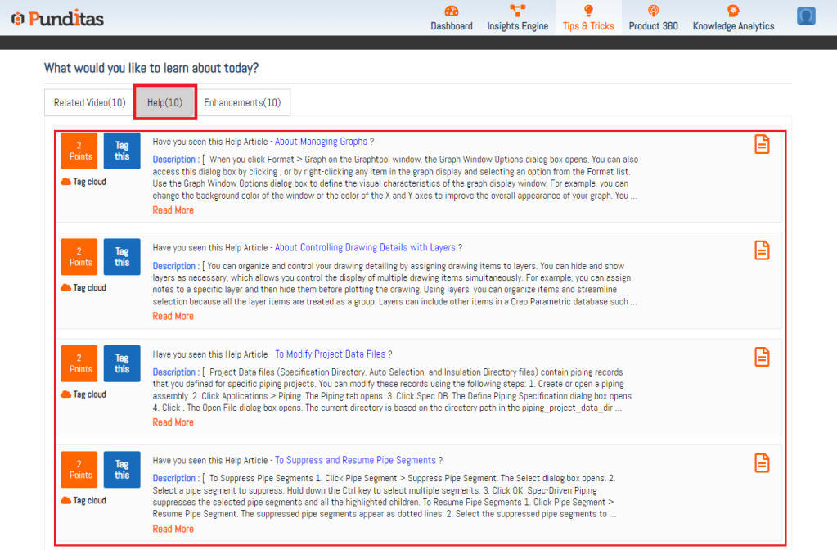
Task: Click the Punditas logo
Action: 57,18
